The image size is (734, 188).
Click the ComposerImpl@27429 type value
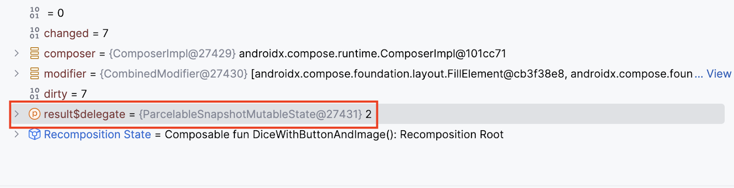click(x=172, y=54)
